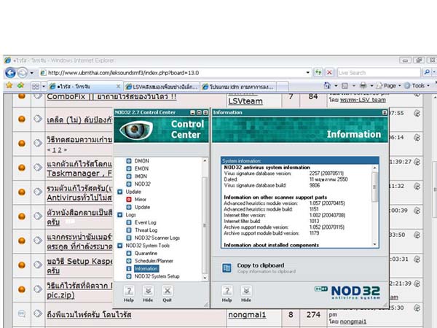The image size is (437, 328).
Task: Select the Mirror item under Update
Action: pos(140,200)
